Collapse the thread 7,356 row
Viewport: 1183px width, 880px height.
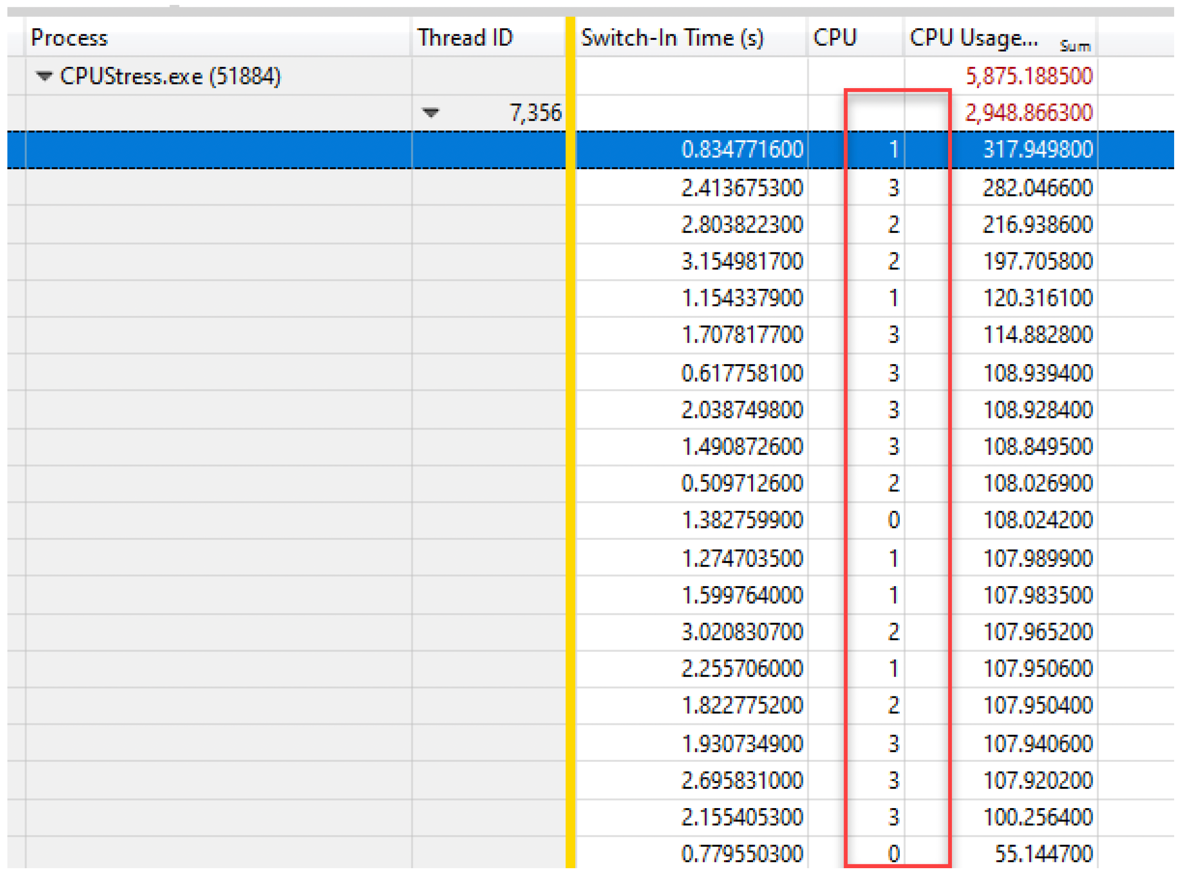[x=430, y=112]
